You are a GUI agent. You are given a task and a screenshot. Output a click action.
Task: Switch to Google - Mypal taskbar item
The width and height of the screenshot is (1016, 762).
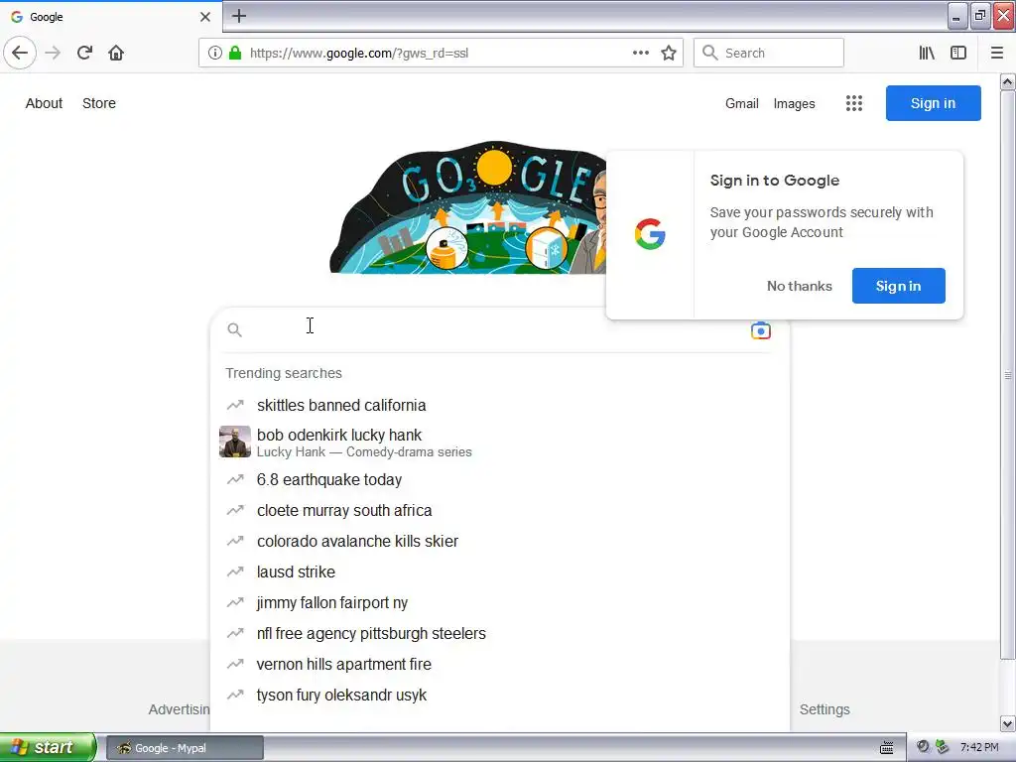(x=185, y=748)
